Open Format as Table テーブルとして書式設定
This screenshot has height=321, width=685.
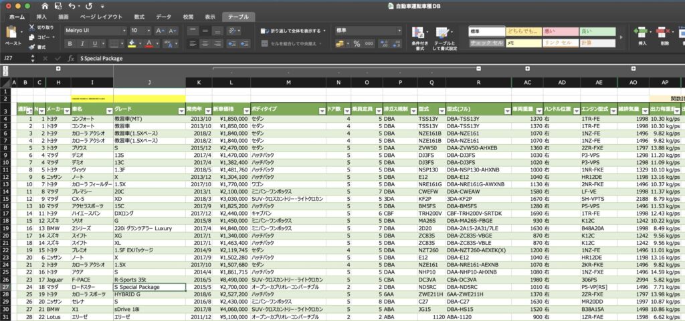coord(445,38)
